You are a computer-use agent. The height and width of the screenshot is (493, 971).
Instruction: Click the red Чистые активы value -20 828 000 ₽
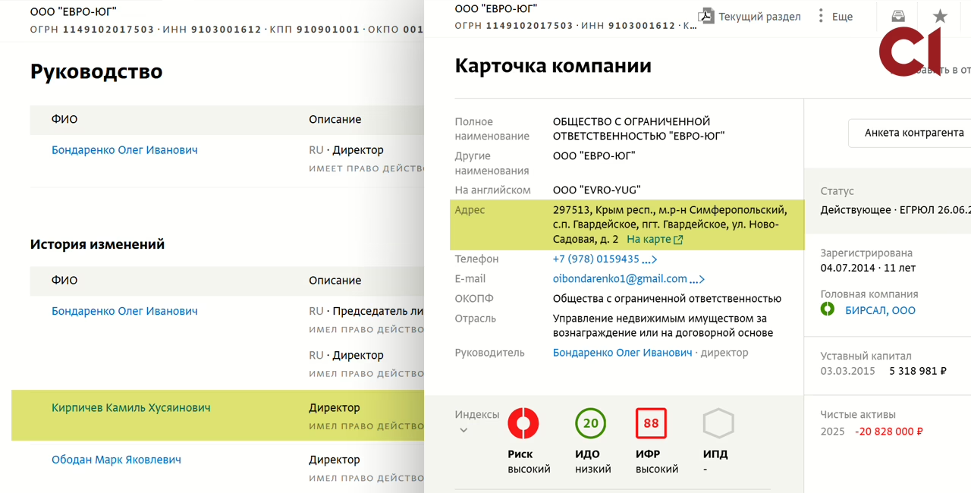889,432
